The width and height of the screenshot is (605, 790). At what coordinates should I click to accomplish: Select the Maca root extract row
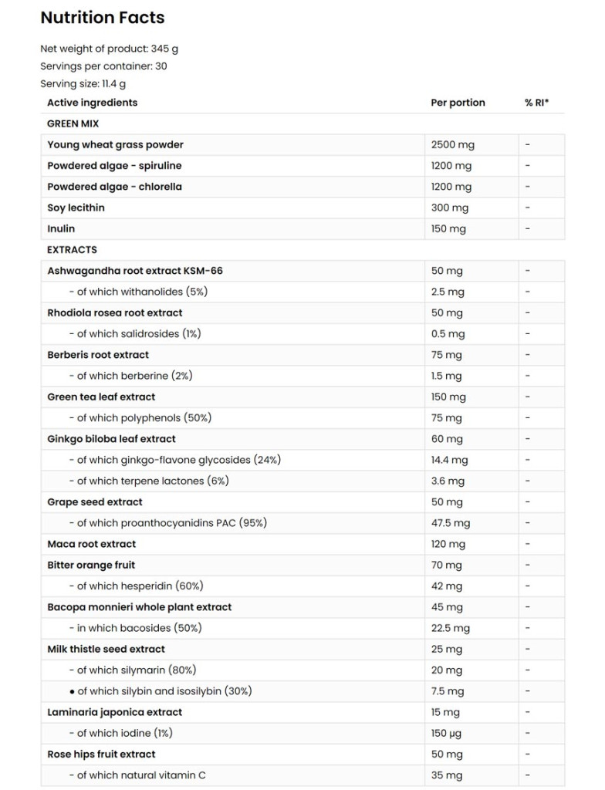point(91,545)
